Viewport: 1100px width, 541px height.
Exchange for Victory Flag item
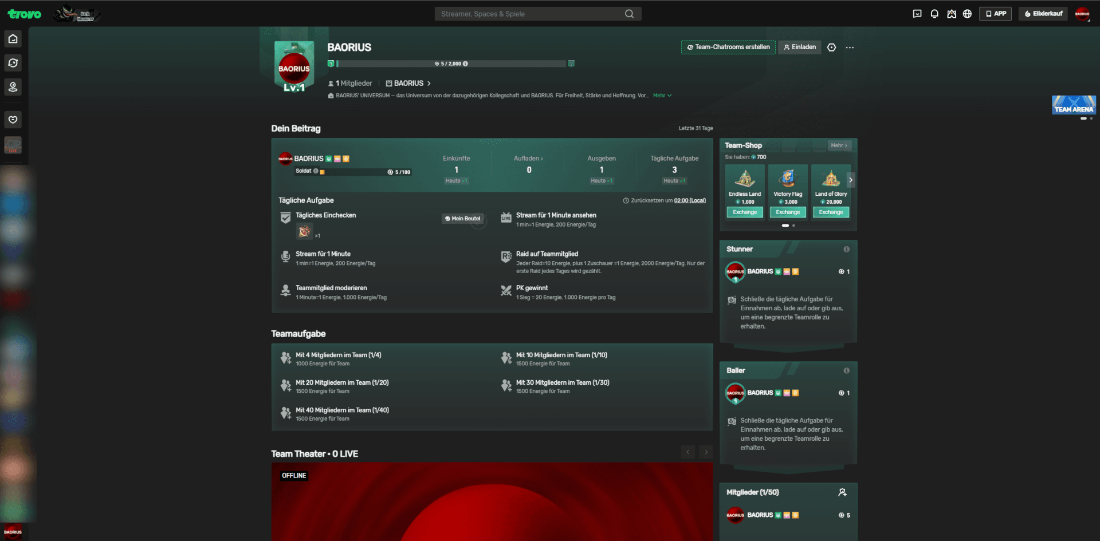tap(788, 212)
